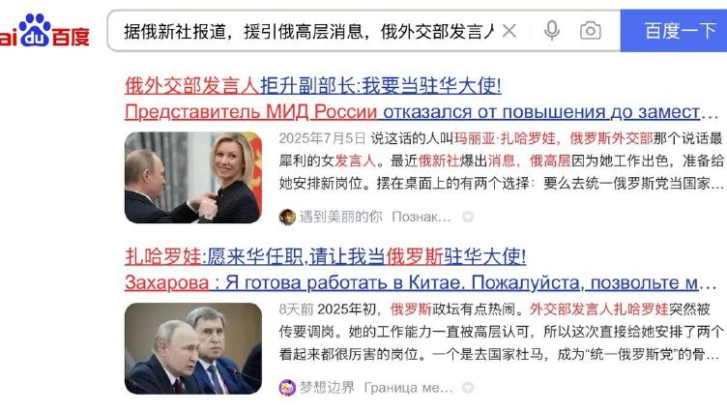Click avatar of 遇到美丽的你 author
The width and height of the screenshot is (727, 412).
pos(287,217)
